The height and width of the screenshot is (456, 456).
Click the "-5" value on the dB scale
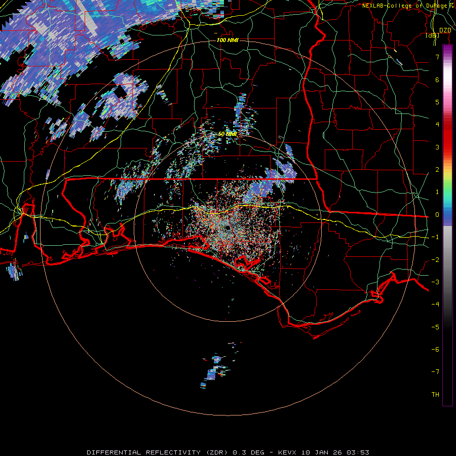point(435,327)
